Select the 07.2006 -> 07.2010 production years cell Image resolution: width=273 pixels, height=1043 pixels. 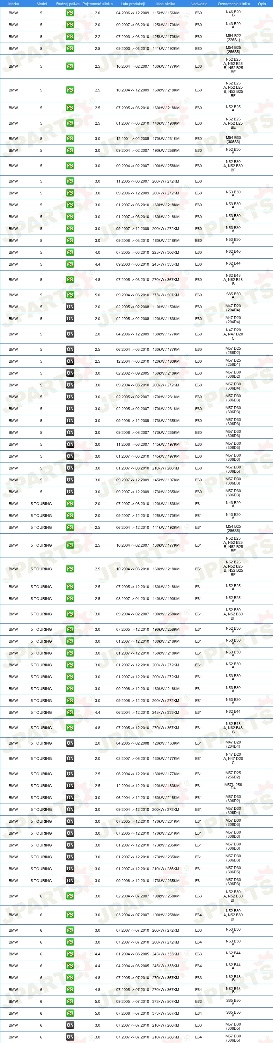tap(132, 1013)
